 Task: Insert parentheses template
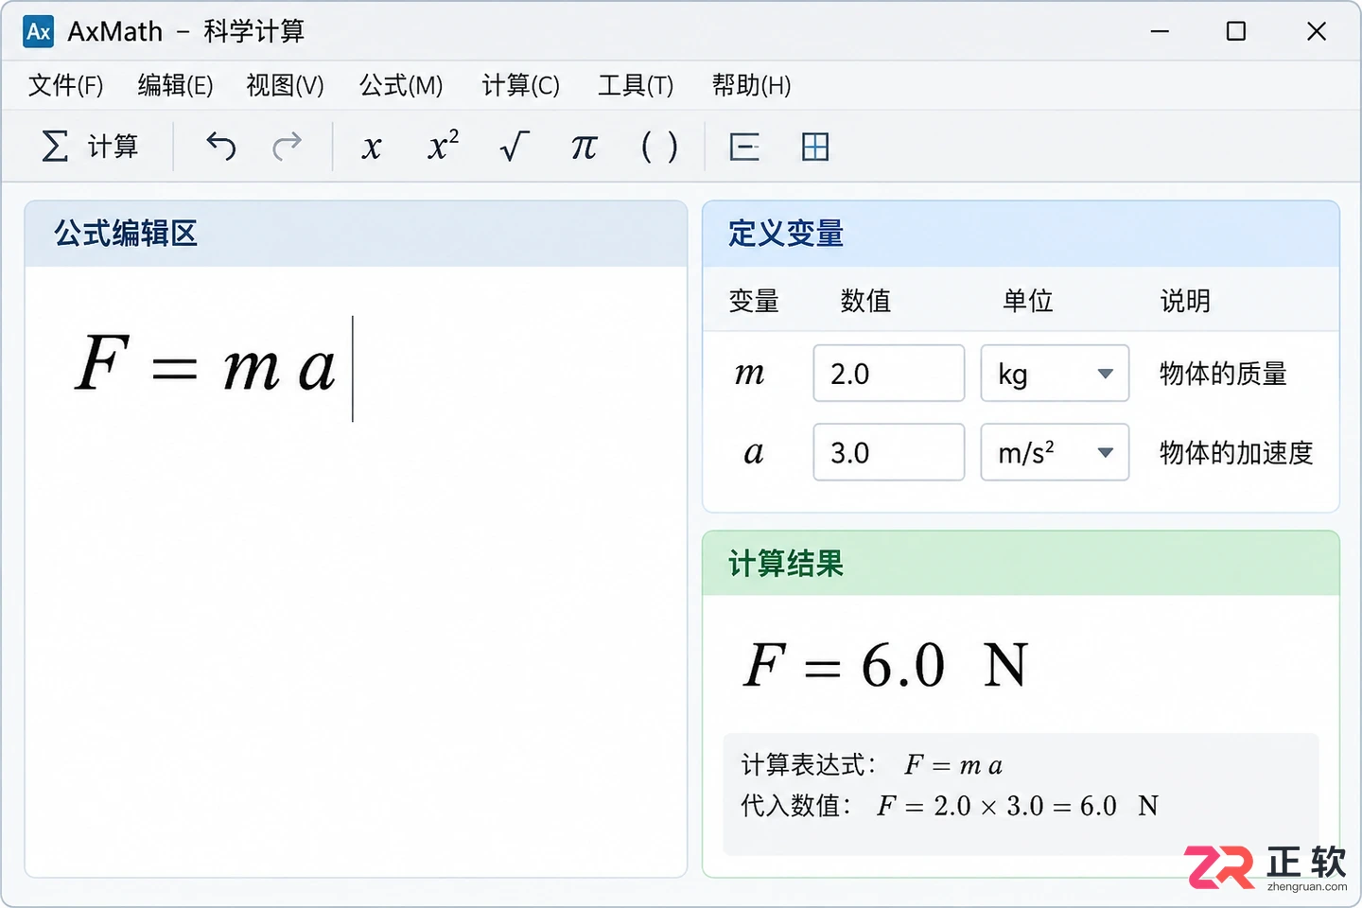(x=659, y=147)
